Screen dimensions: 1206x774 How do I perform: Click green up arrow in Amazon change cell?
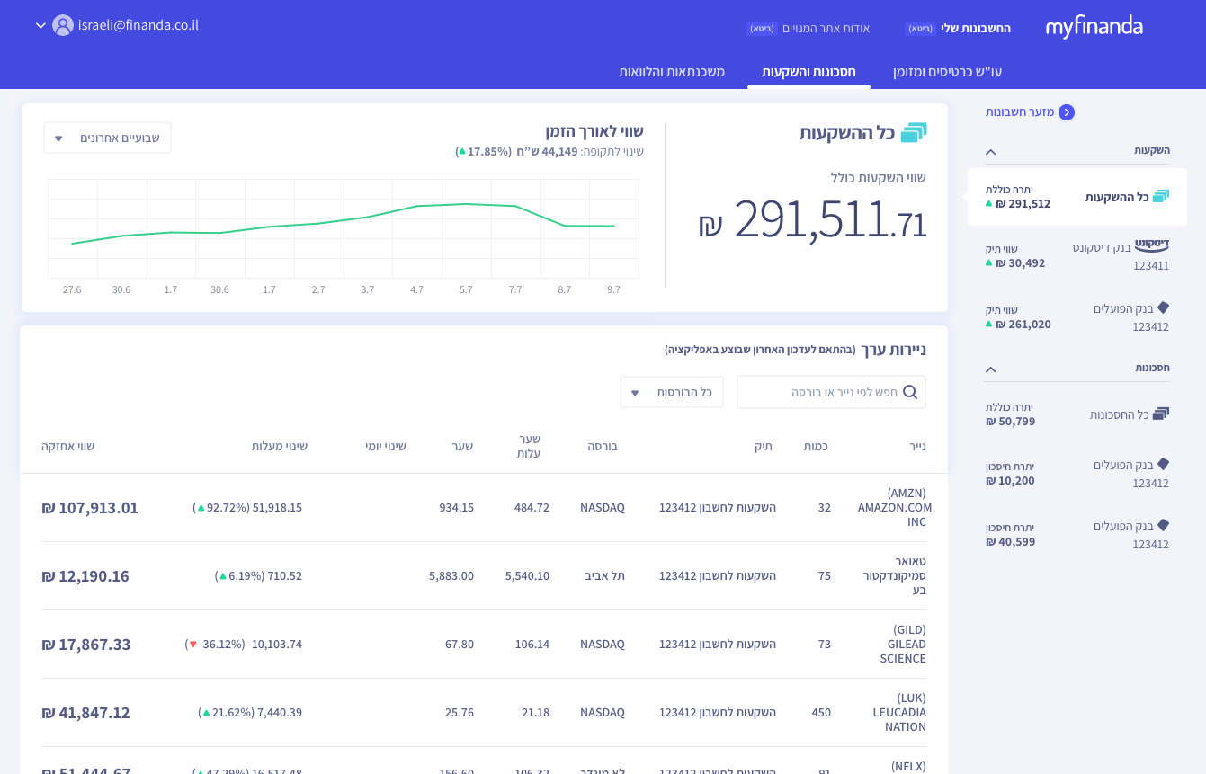(x=201, y=508)
